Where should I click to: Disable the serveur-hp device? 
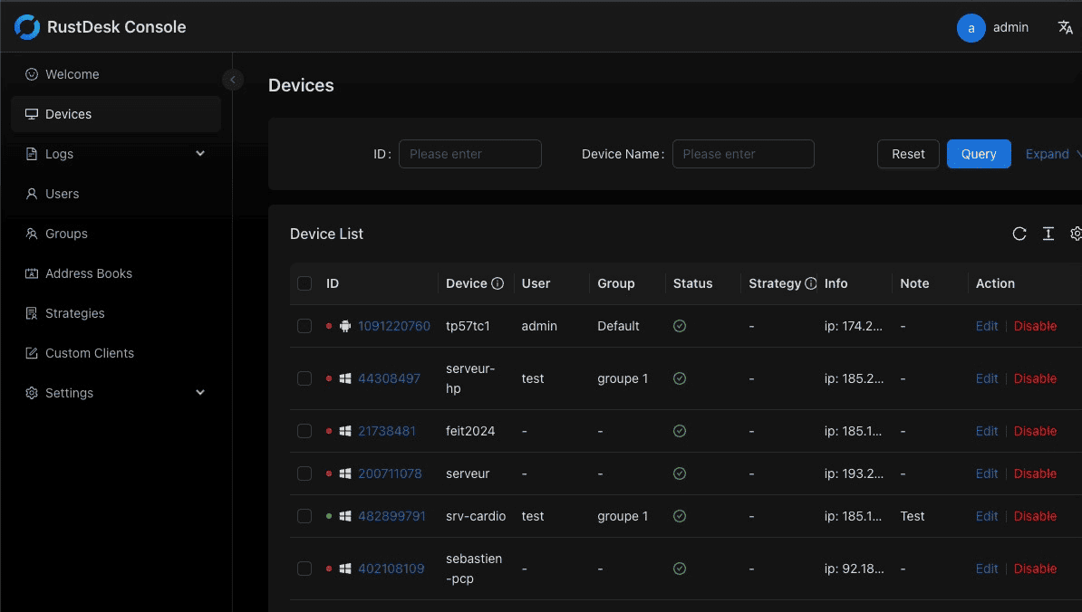coord(1035,378)
